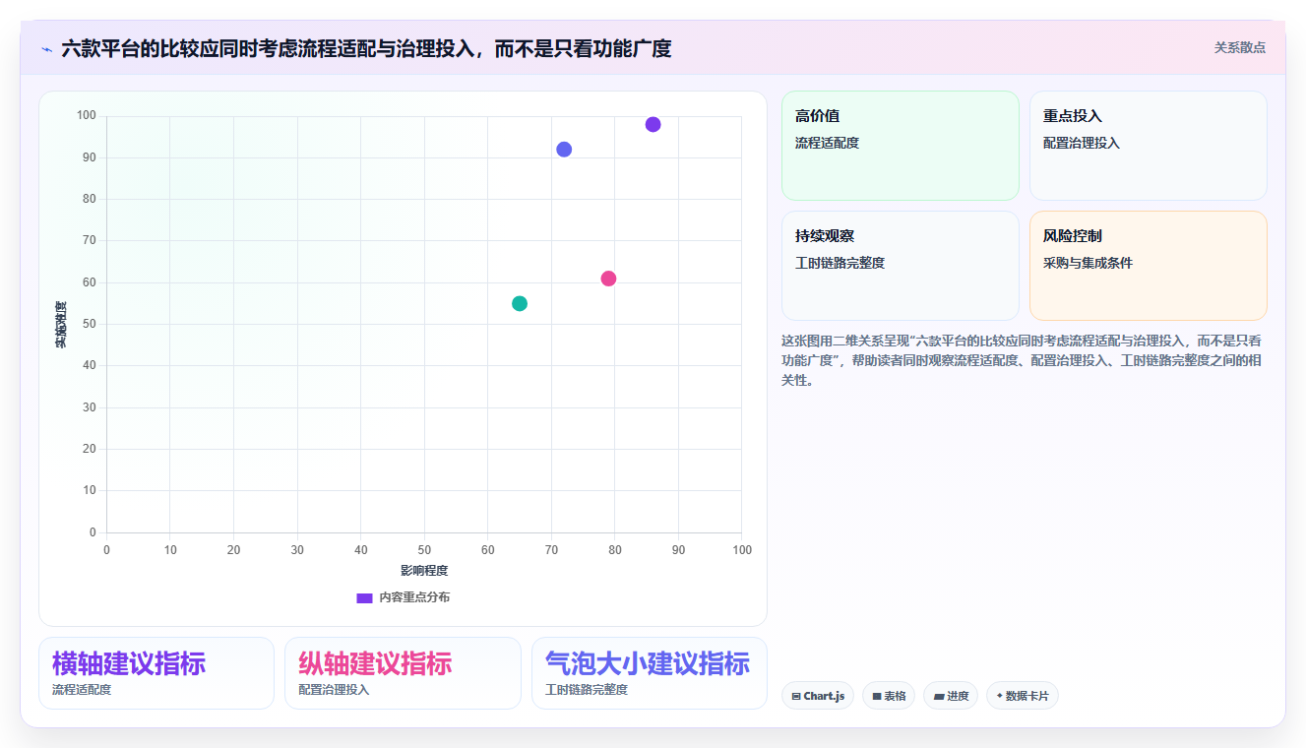Click the 影响程度 x-axis title
This screenshot has height=748, width=1306.
tap(424, 571)
